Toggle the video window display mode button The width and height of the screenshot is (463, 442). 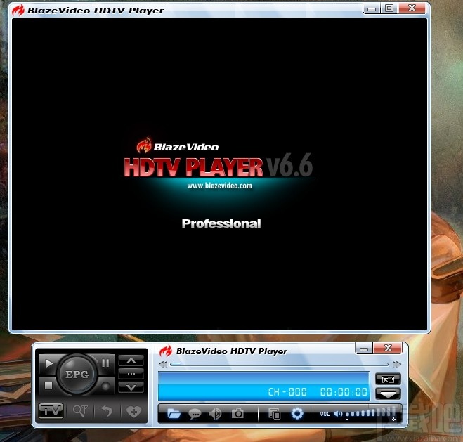click(x=388, y=379)
